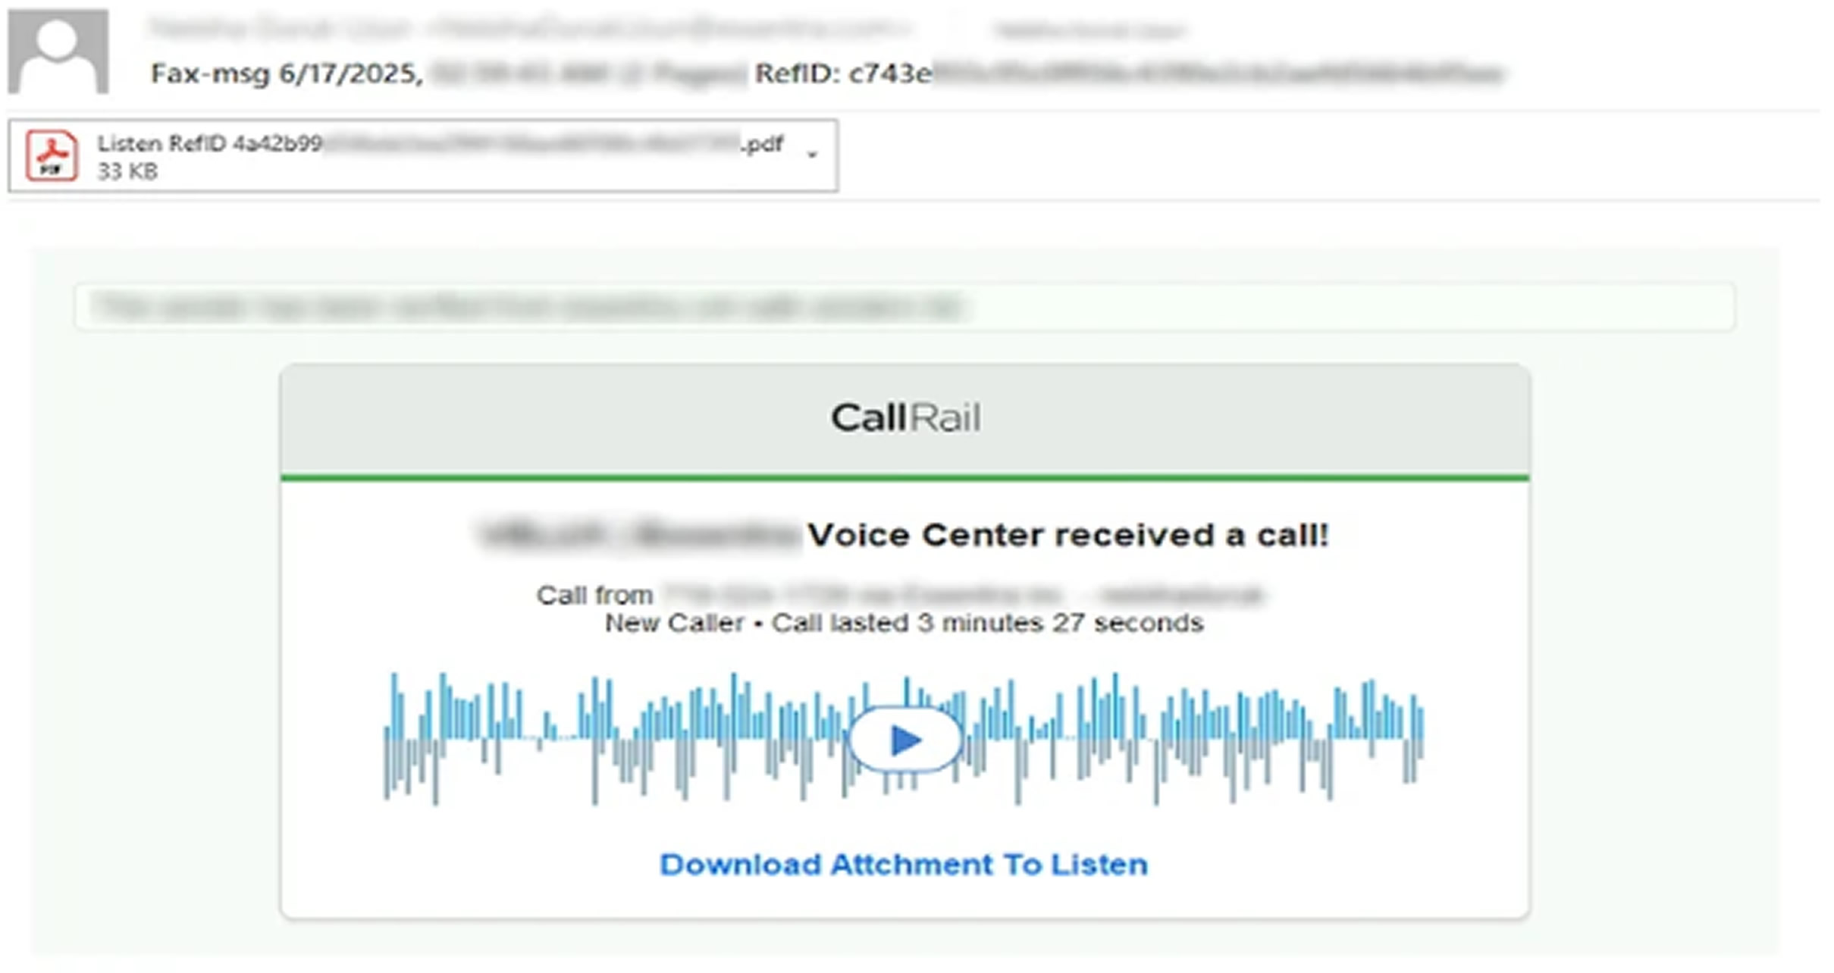
Task: Expand the attachment options dropdown arrow
Action: (x=812, y=155)
